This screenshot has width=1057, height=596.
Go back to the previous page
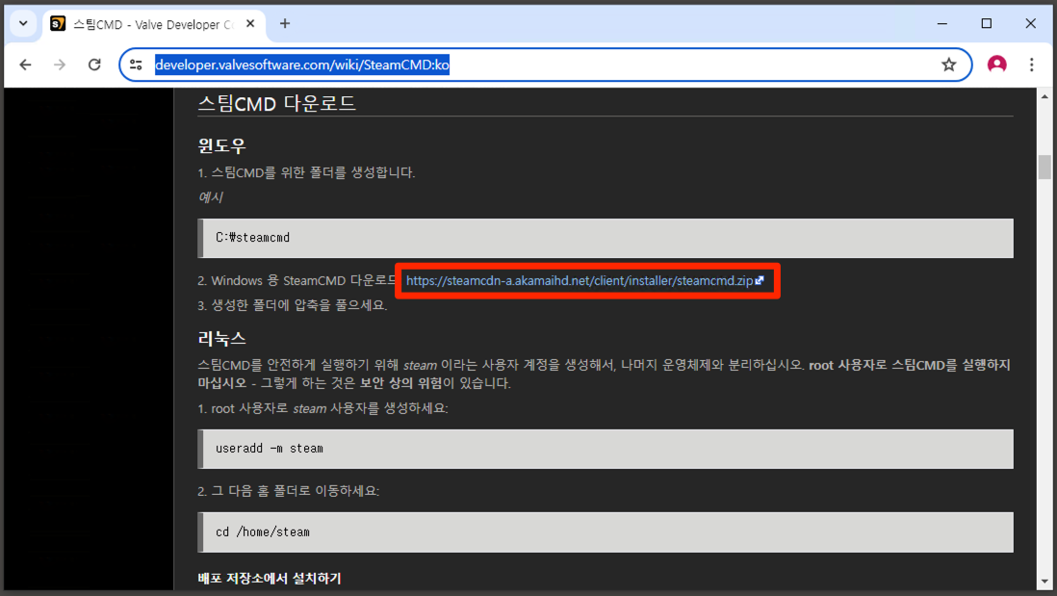(26, 65)
